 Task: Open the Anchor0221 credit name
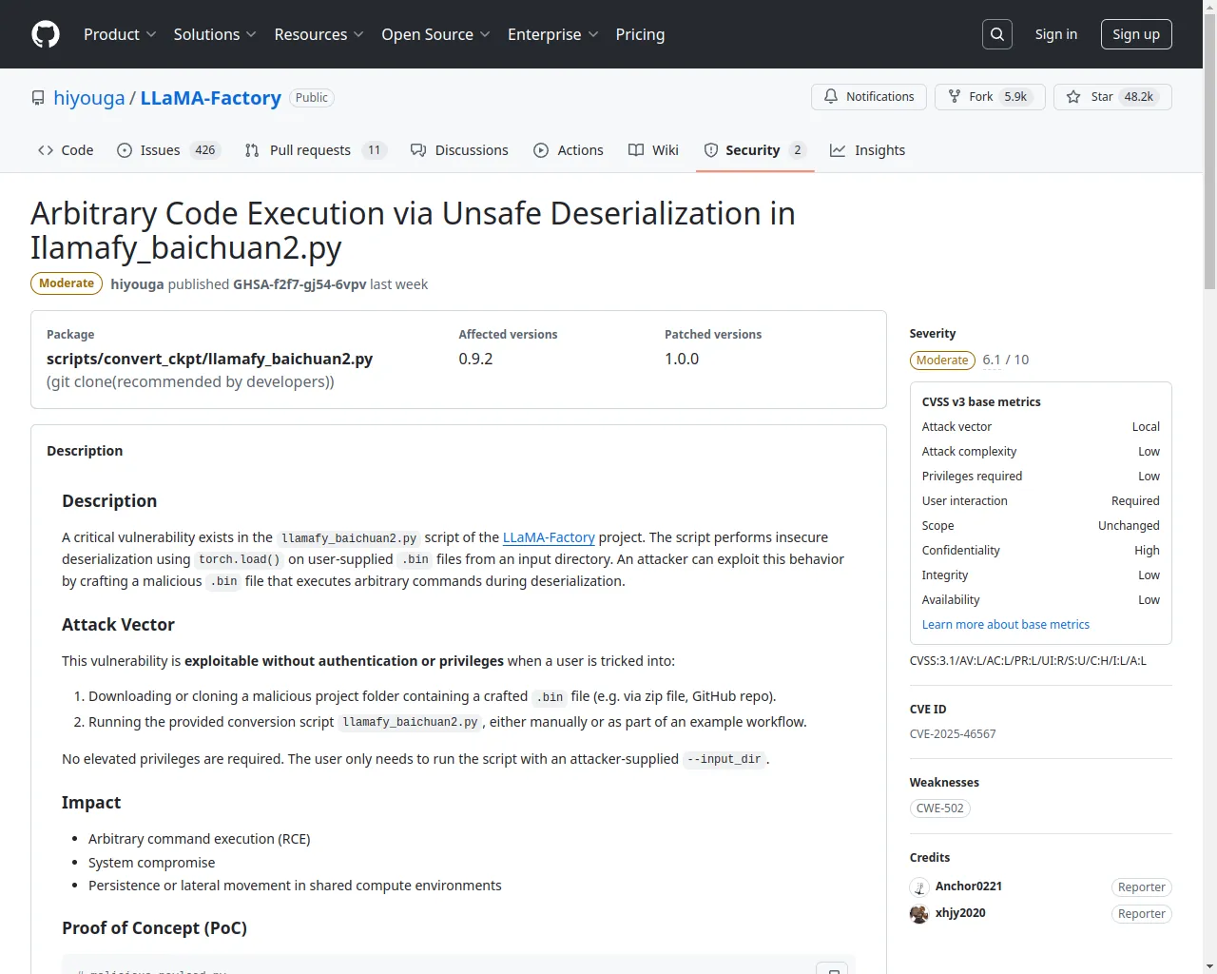(969, 886)
